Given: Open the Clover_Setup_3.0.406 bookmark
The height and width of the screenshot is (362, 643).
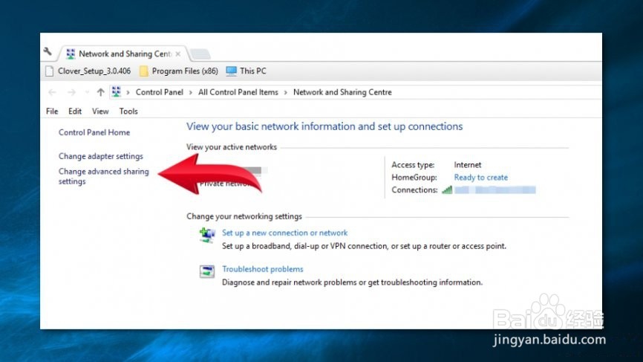Looking at the screenshot, I should pyautogui.click(x=88, y=71).
